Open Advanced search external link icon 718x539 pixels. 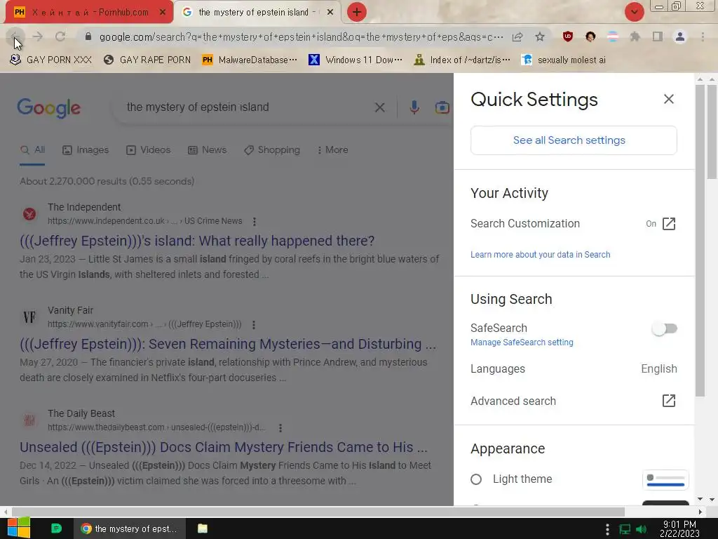pos(668,401)
